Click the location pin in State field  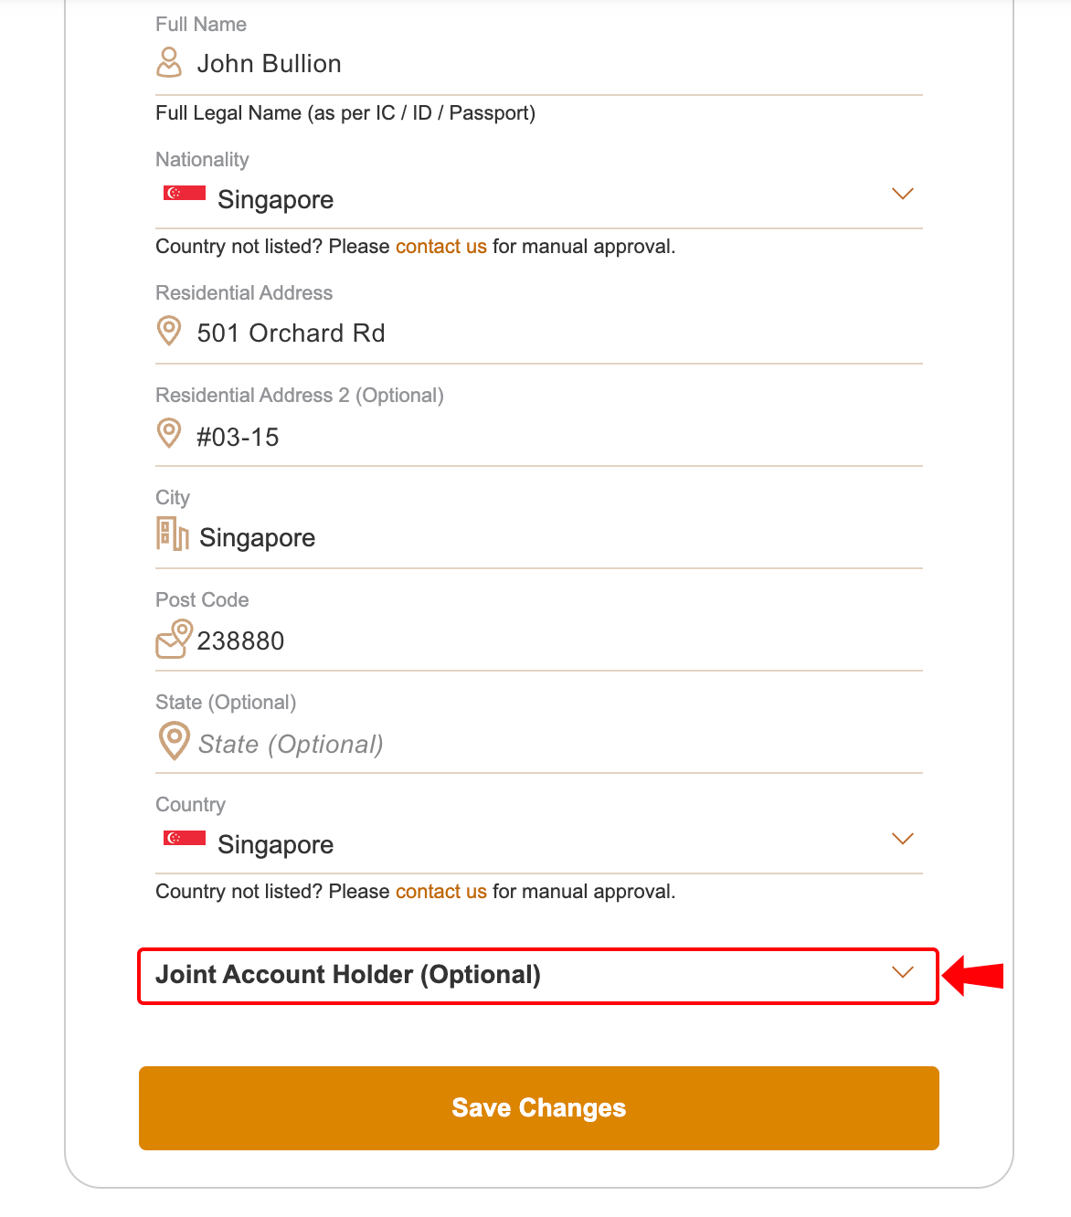(x=174, y=741)
